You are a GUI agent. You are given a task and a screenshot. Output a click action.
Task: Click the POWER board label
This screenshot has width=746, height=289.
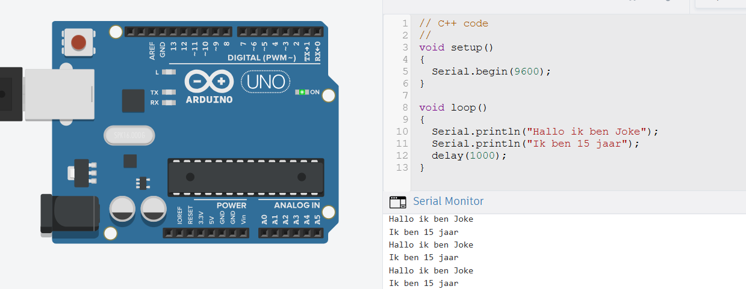point(231,205)
